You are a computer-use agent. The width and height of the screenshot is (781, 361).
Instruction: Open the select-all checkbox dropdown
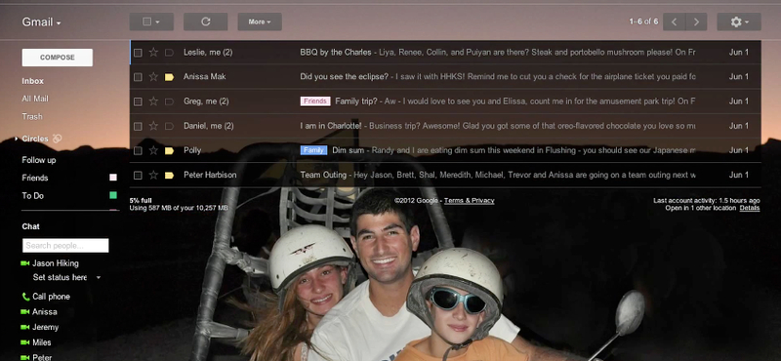[151, 21]
